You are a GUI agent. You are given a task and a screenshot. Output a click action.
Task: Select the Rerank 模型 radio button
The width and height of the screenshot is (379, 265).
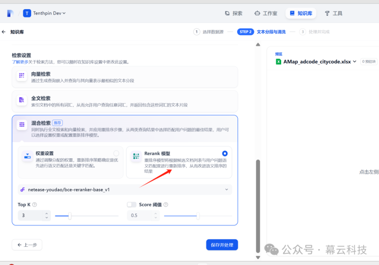(x=224, y=154)
